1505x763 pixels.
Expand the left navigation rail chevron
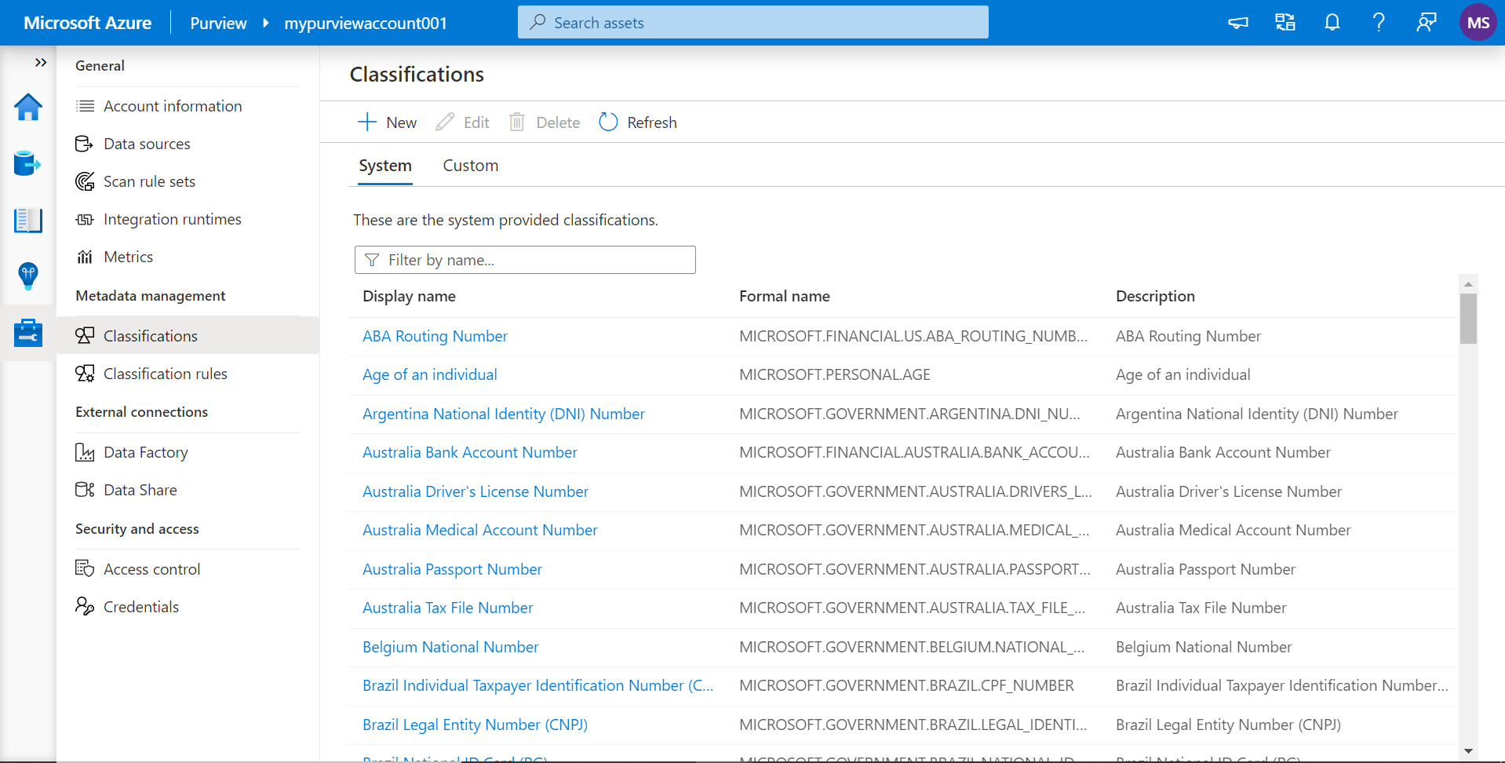click(x=41, y=63)
